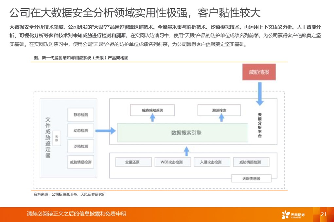Select the green 数据搜索引擎 block
The image size is (334, 222).
click(x=183, y=133)
